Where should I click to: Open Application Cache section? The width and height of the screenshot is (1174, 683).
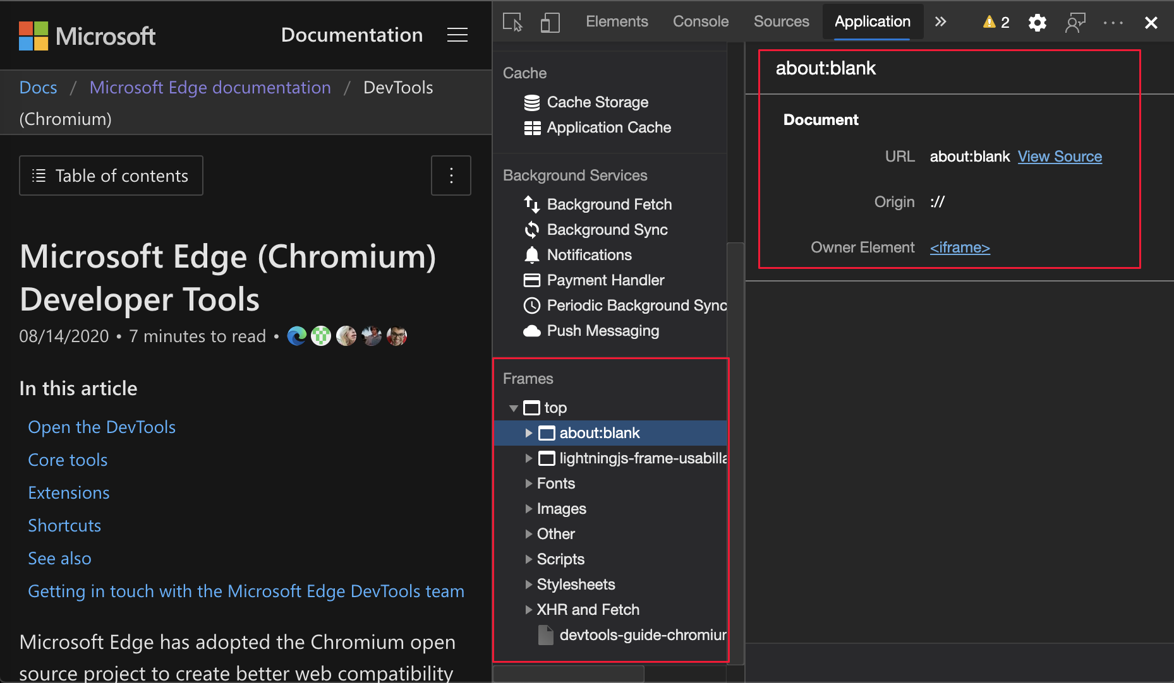(608, 127)
